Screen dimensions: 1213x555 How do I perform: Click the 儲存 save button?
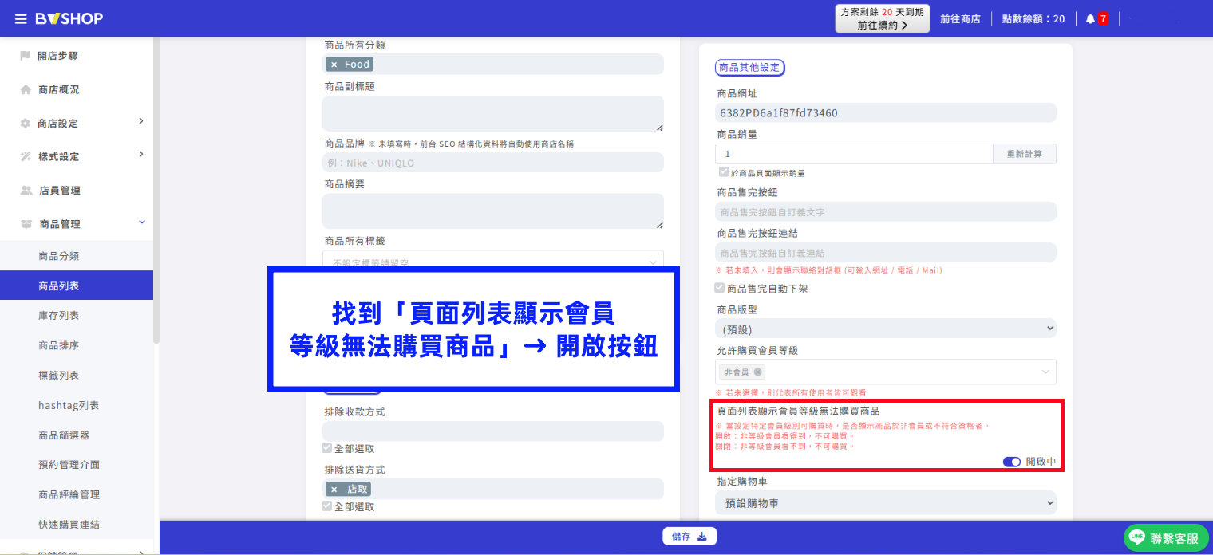point(689,537)
